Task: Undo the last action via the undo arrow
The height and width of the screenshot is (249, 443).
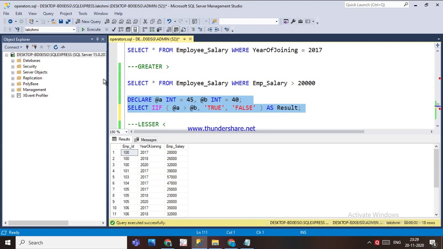Action: point(169,21)
